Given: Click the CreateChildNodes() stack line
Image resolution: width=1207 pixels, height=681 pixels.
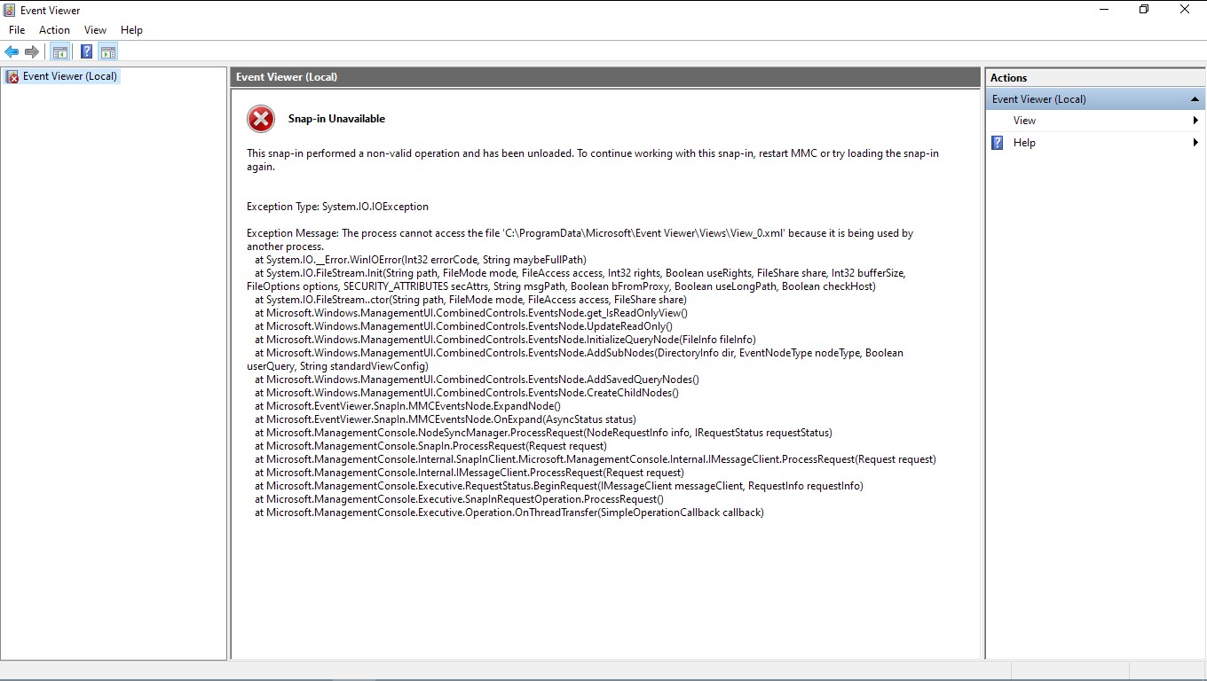Looking at the screenshot, I should point(467,393).
